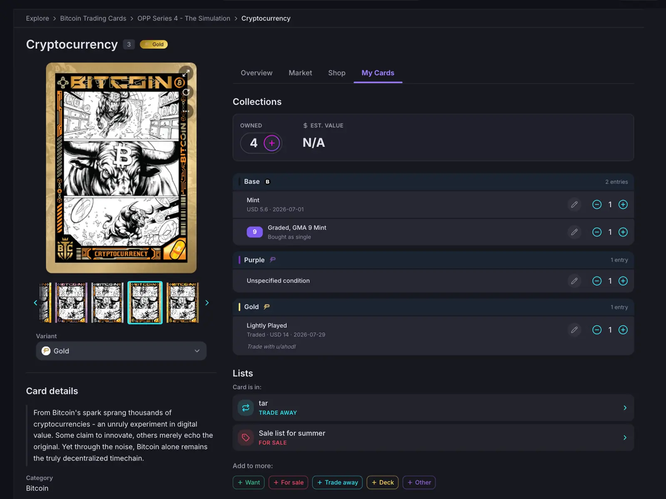Click the 'Trade with u/ahodl' note
Image resolution: width=666 pixels, height=499 pixels.
pyautogui.click(x=271, y=347)
